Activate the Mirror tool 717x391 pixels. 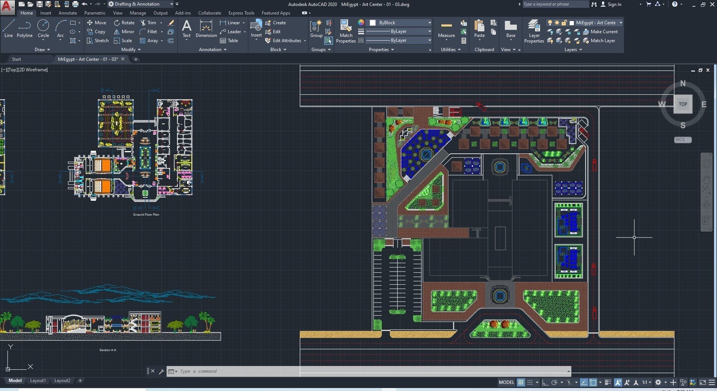point(124,32)
